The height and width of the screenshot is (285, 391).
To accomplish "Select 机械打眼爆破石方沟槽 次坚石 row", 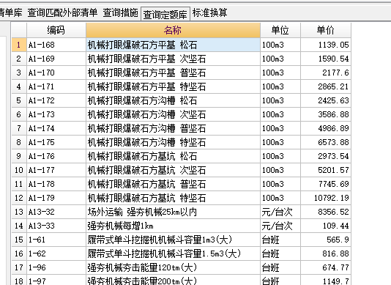I will tap(173, 114).
